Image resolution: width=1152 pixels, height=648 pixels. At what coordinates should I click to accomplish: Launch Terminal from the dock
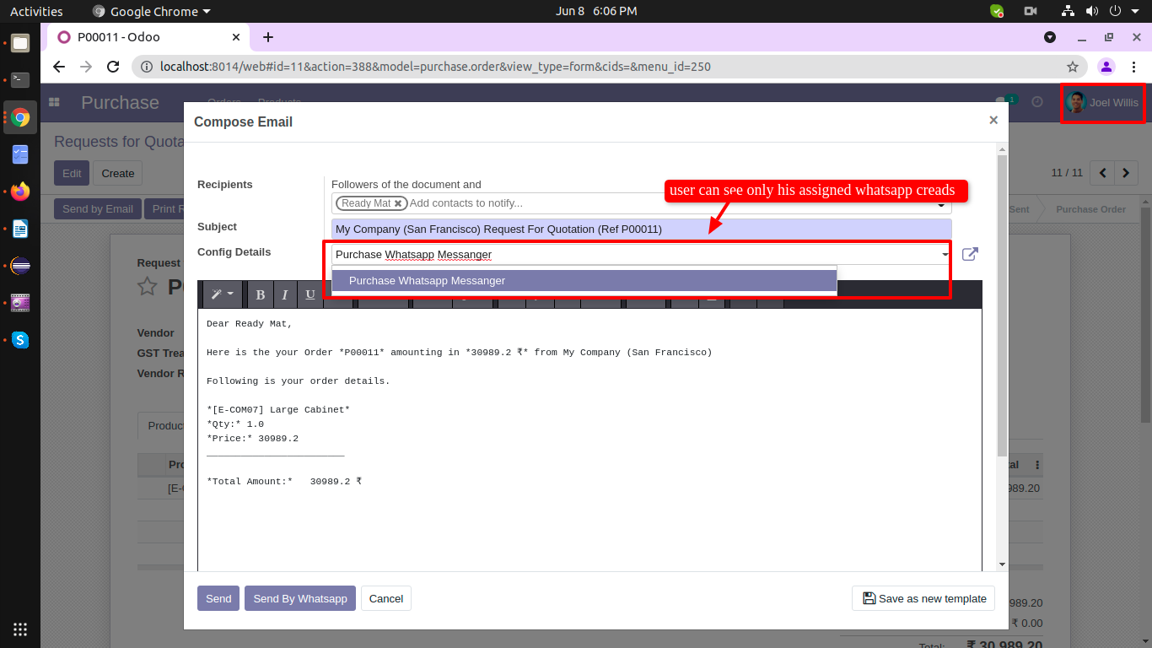point(20,80)
